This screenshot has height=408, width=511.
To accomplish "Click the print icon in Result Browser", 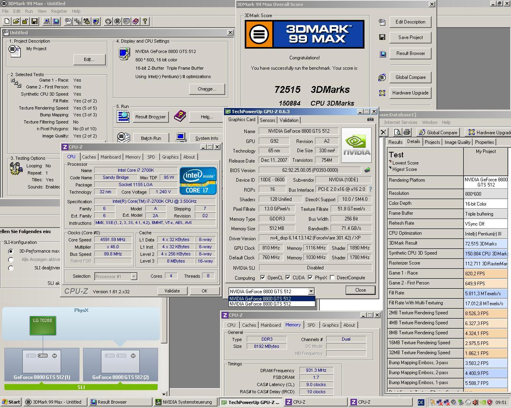I will click(x=406, y=132).
